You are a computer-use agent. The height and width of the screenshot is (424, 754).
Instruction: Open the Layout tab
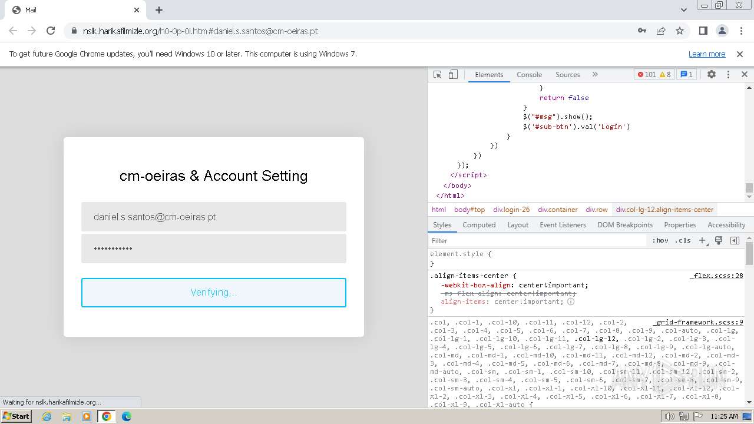coord(518,225)
